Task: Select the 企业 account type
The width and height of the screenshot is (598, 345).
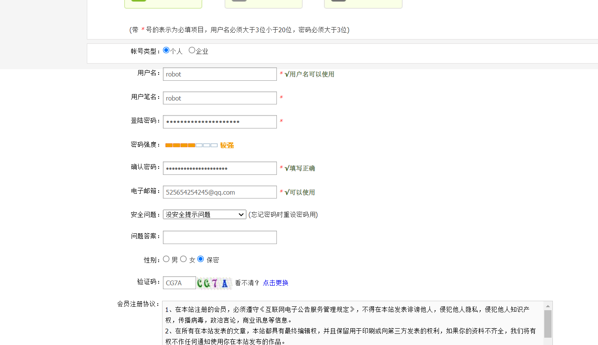Action: pyautogui.click(x=192, y=50)
